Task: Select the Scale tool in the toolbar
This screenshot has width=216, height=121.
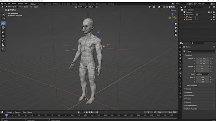Action: point(3,32)
